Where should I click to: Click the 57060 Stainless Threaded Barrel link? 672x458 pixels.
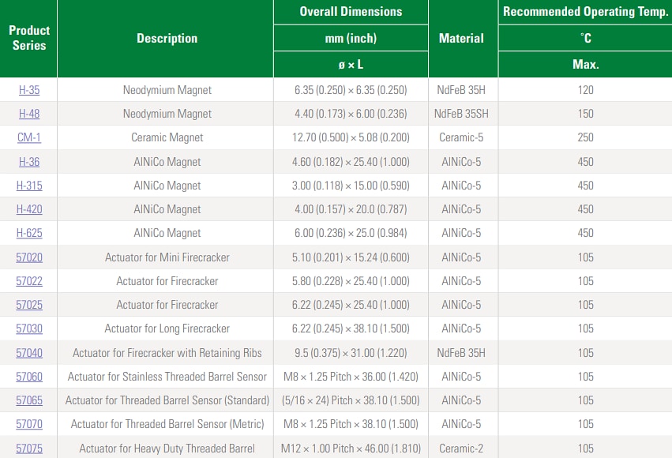coord(28,377)
